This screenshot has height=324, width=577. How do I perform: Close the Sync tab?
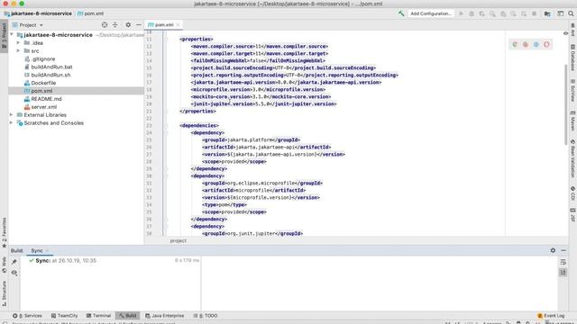[x=47, y=250]
